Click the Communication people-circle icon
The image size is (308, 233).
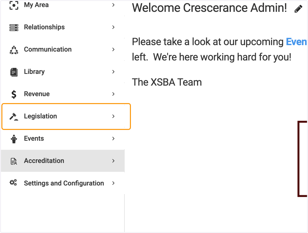(14, 50)
